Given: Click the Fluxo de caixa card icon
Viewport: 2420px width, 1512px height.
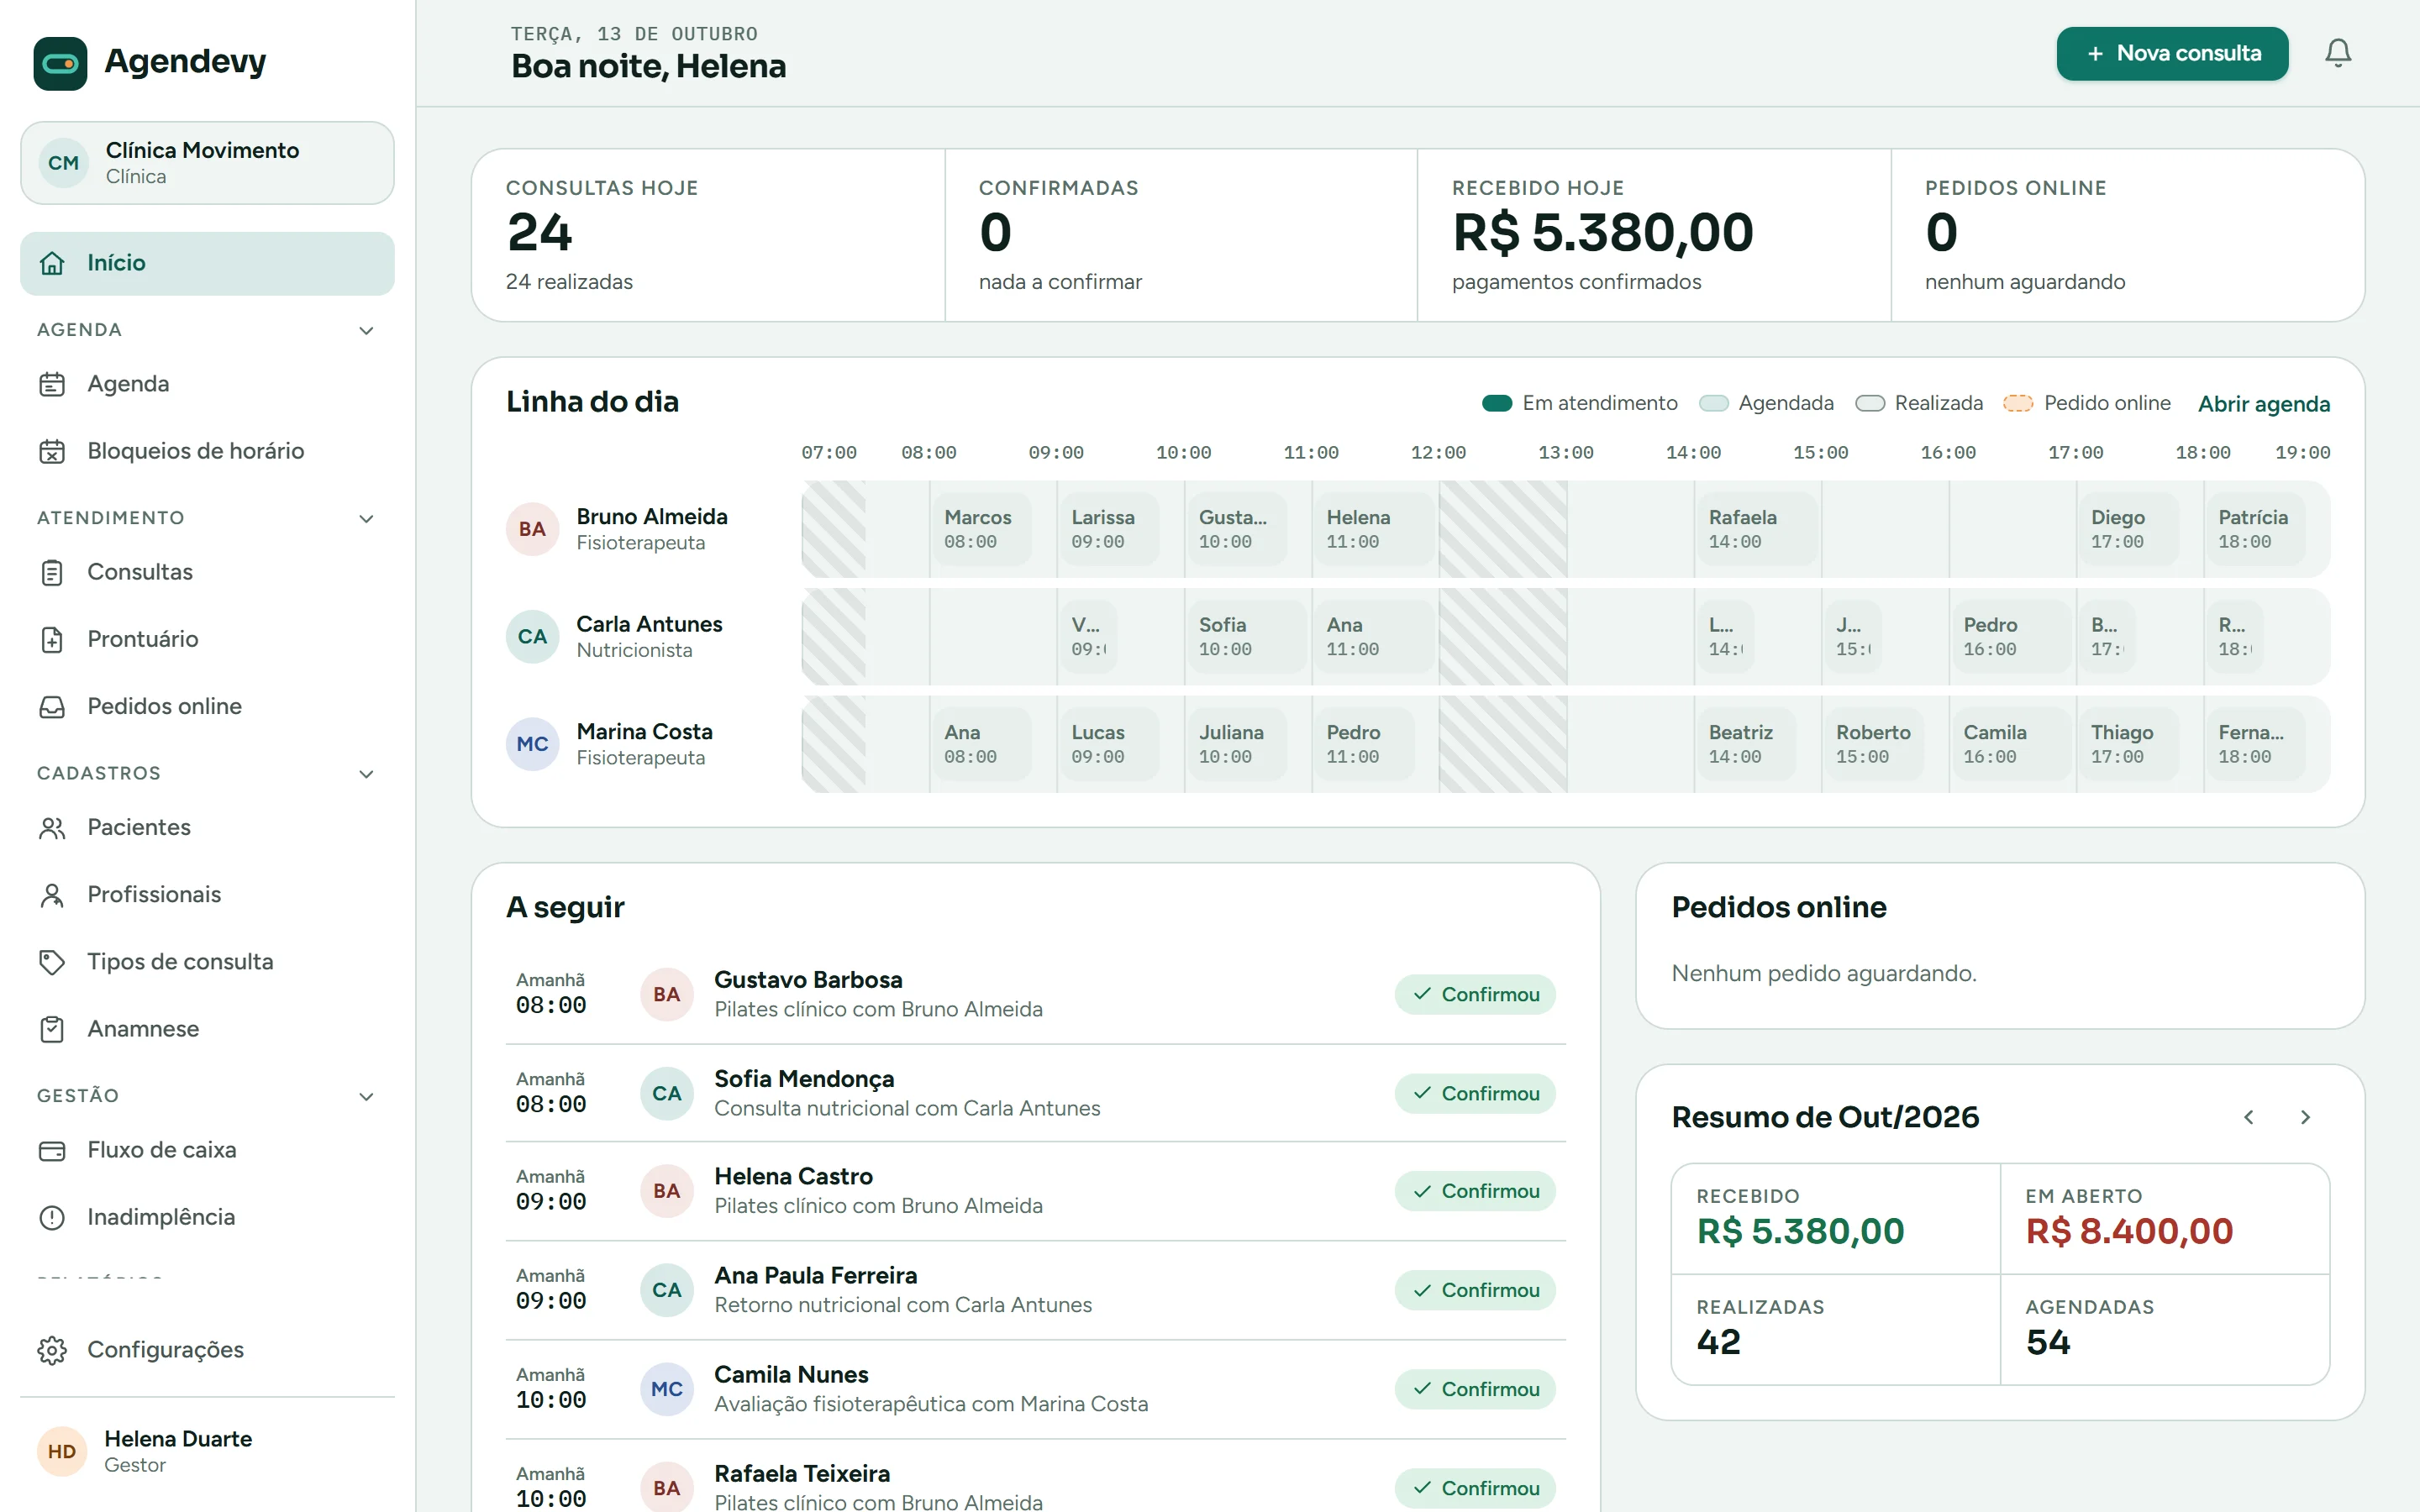Looking at the screenshot, I should pos(52,1150).
